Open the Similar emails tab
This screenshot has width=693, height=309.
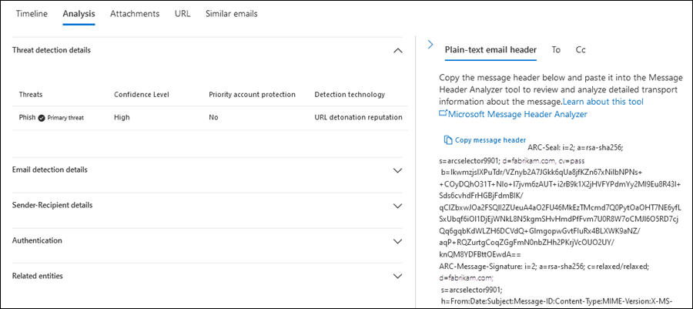(x=232, y=14)
